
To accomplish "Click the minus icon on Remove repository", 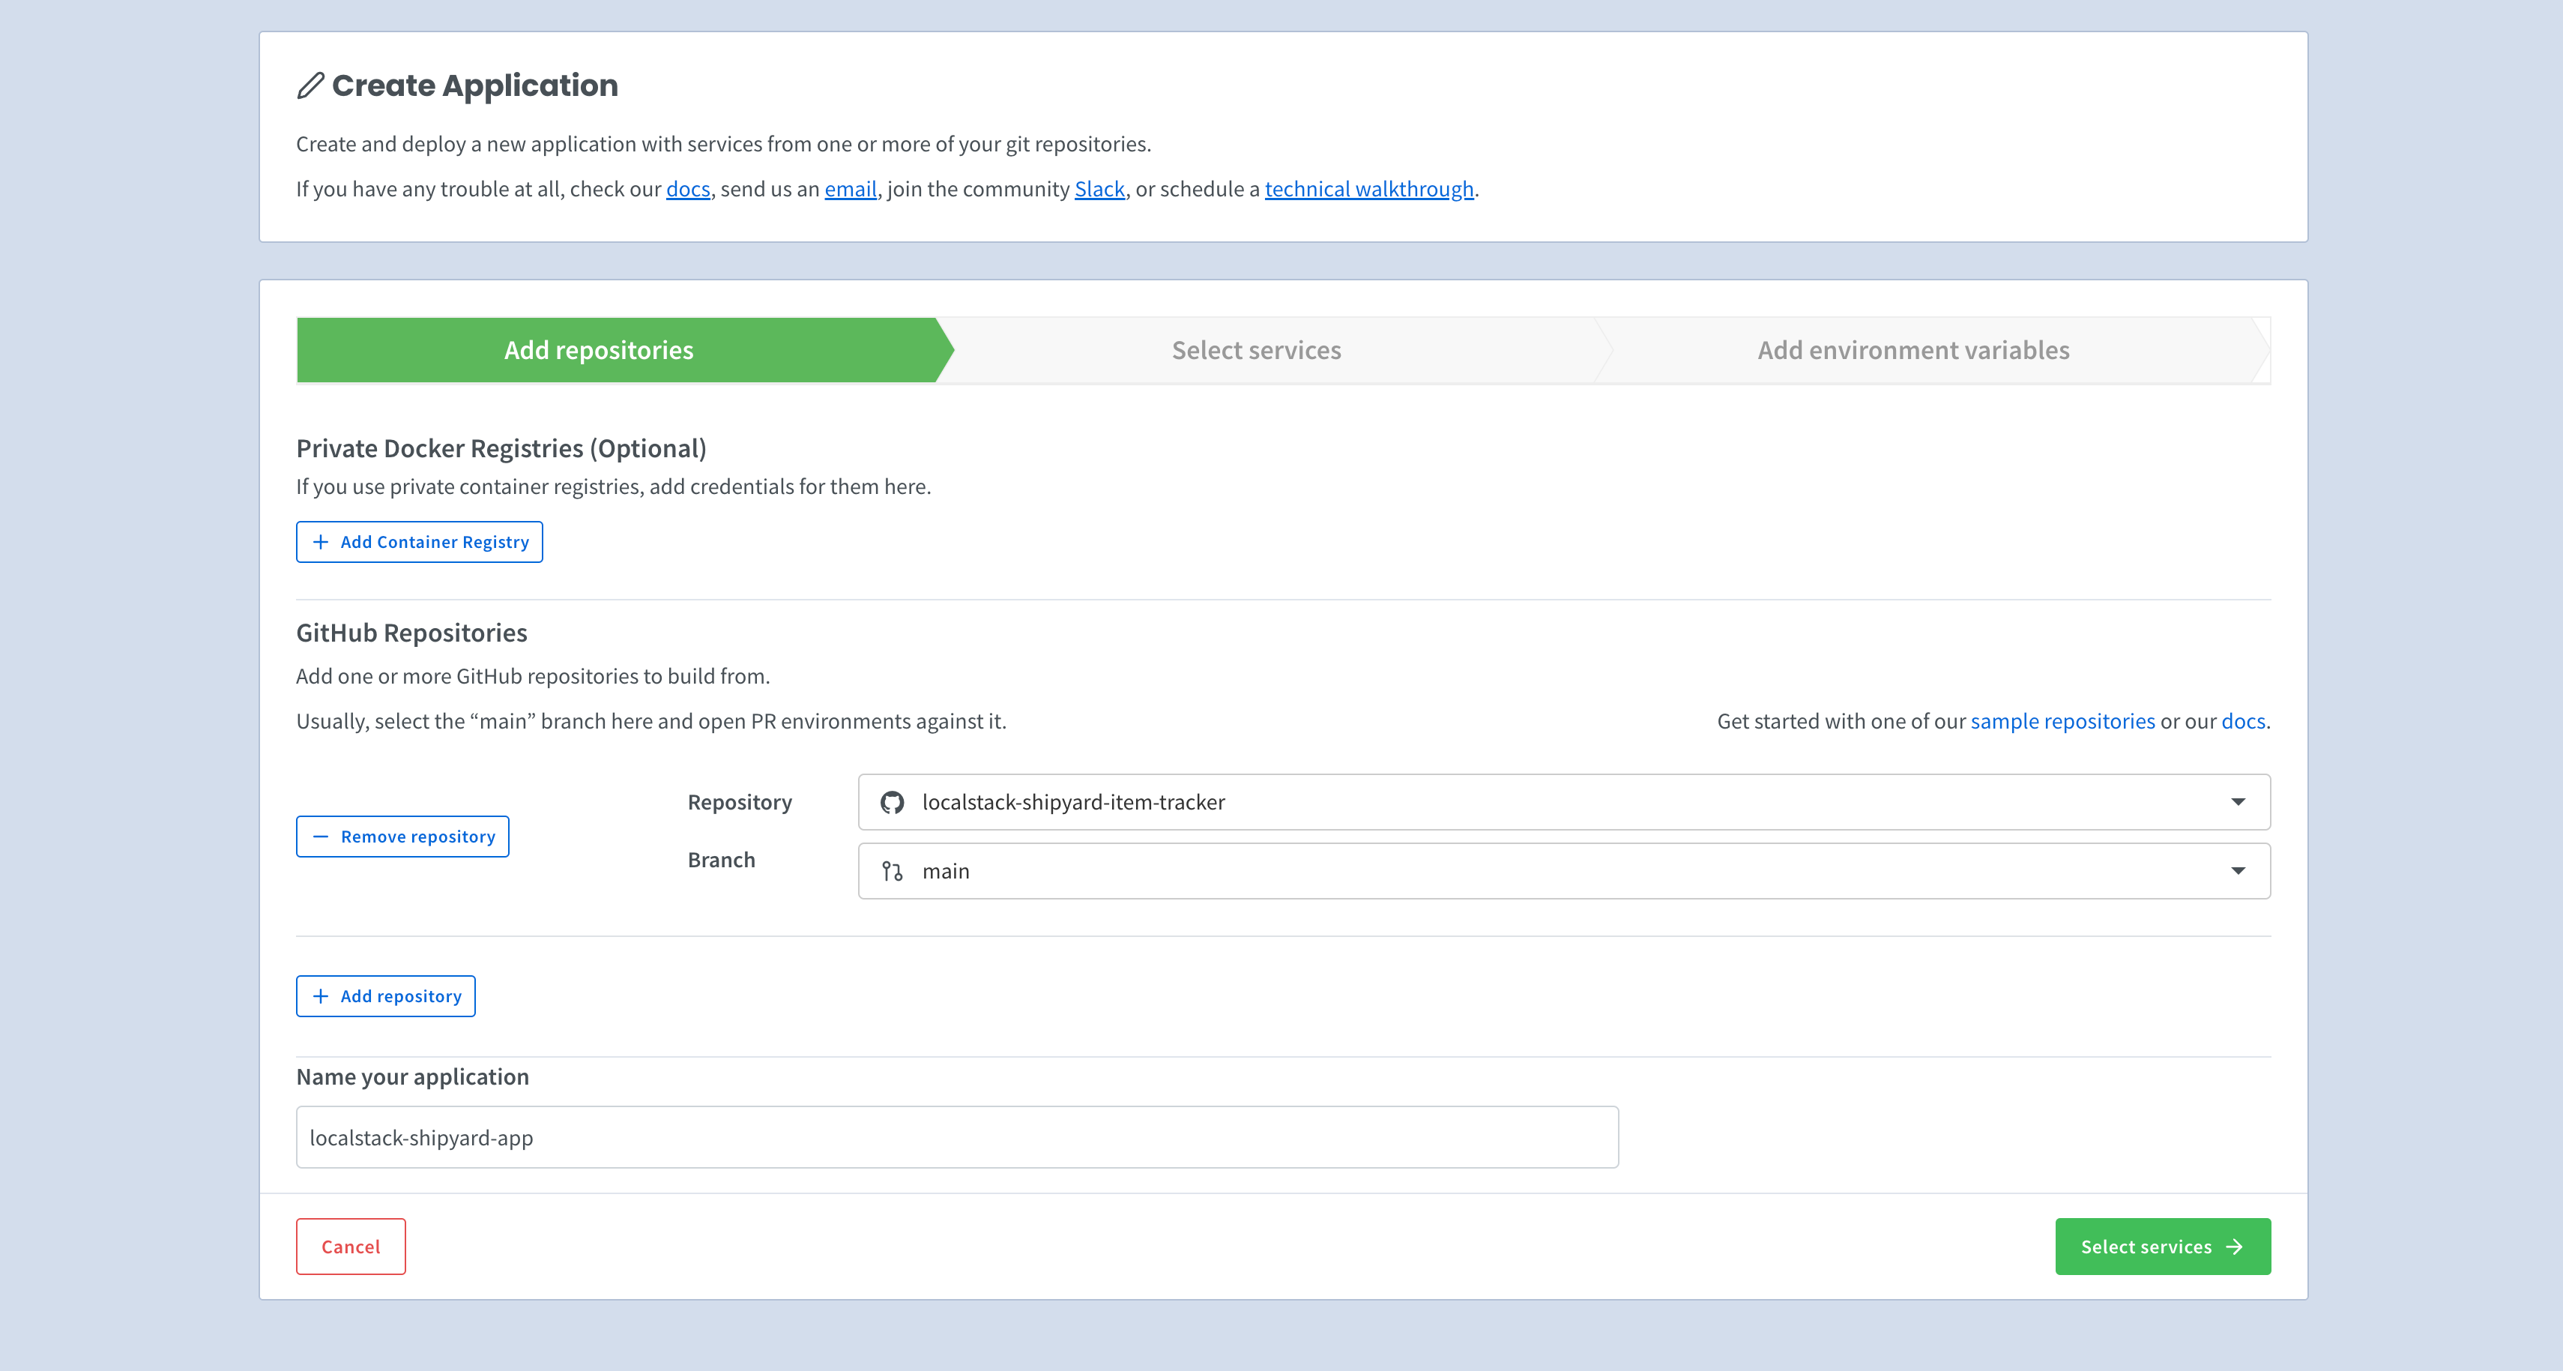I will pyautogui.click(x=321, y=836).
